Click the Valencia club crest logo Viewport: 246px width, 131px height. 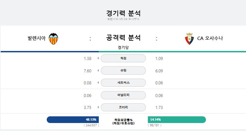click(x=53, y=39)
